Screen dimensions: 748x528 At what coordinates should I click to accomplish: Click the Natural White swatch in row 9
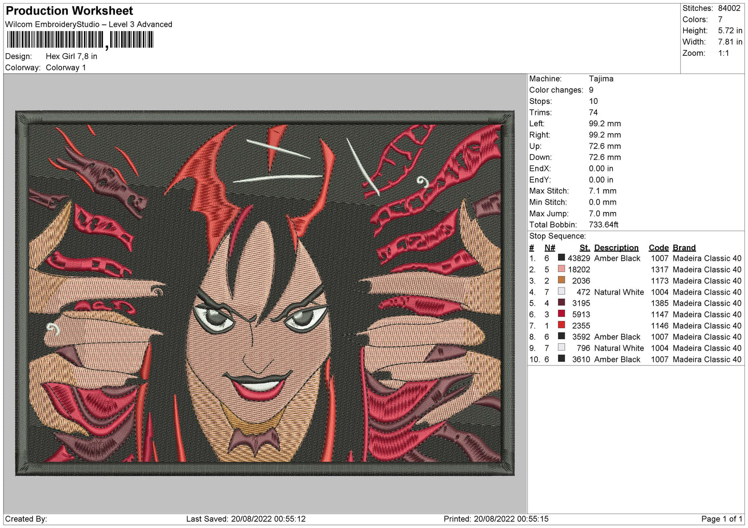coord(561,348)
